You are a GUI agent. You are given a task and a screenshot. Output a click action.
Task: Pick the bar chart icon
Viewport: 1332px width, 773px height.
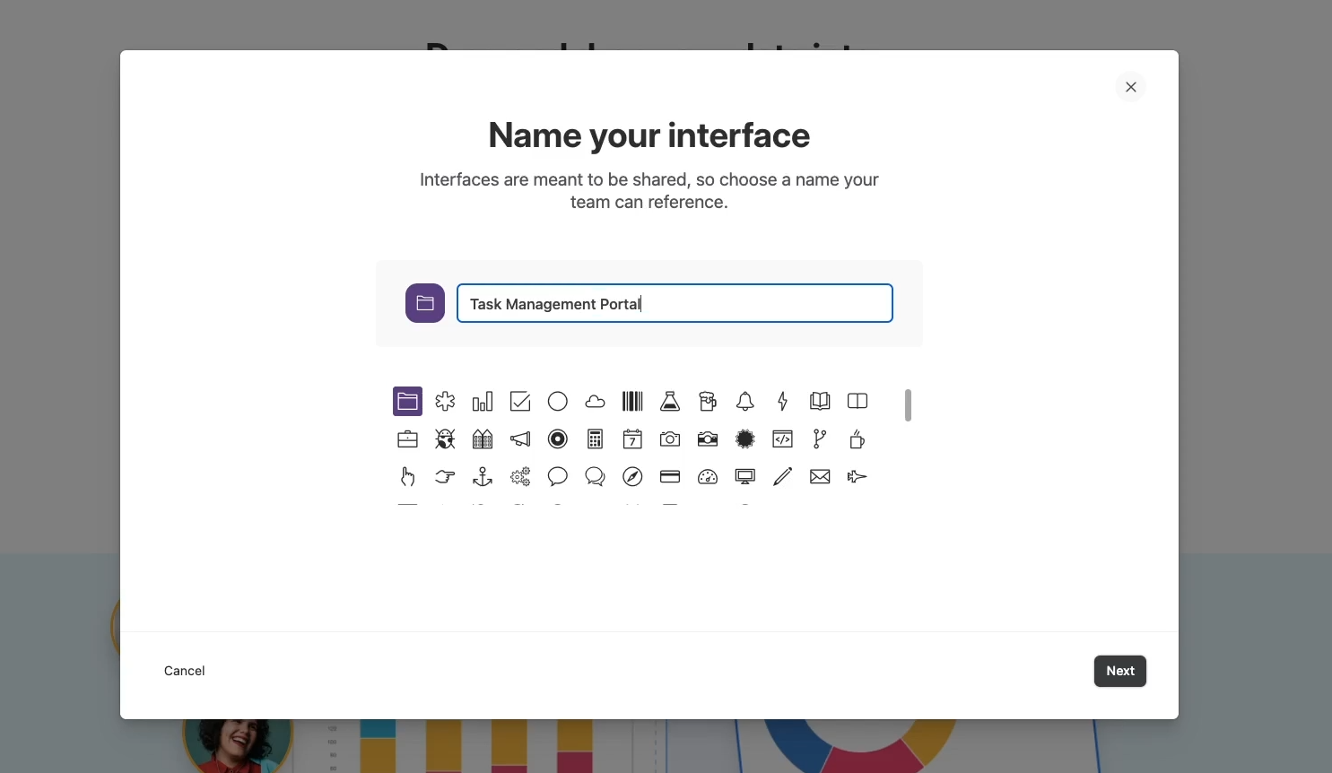(x=483, y=402)
